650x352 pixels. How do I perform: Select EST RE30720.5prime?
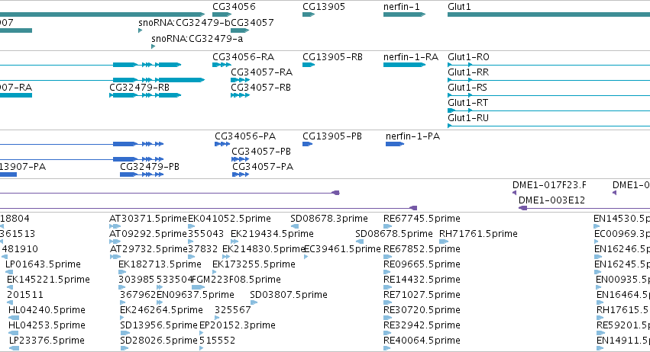(422, 311)
